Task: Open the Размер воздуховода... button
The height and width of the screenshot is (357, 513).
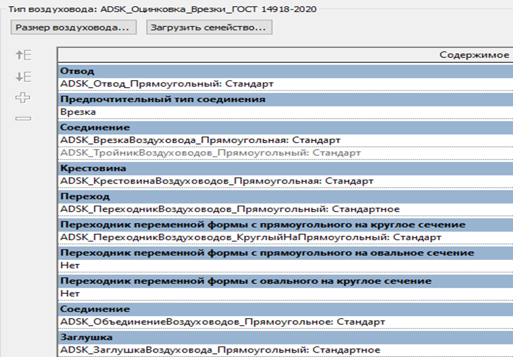Action: coord(73,27)
